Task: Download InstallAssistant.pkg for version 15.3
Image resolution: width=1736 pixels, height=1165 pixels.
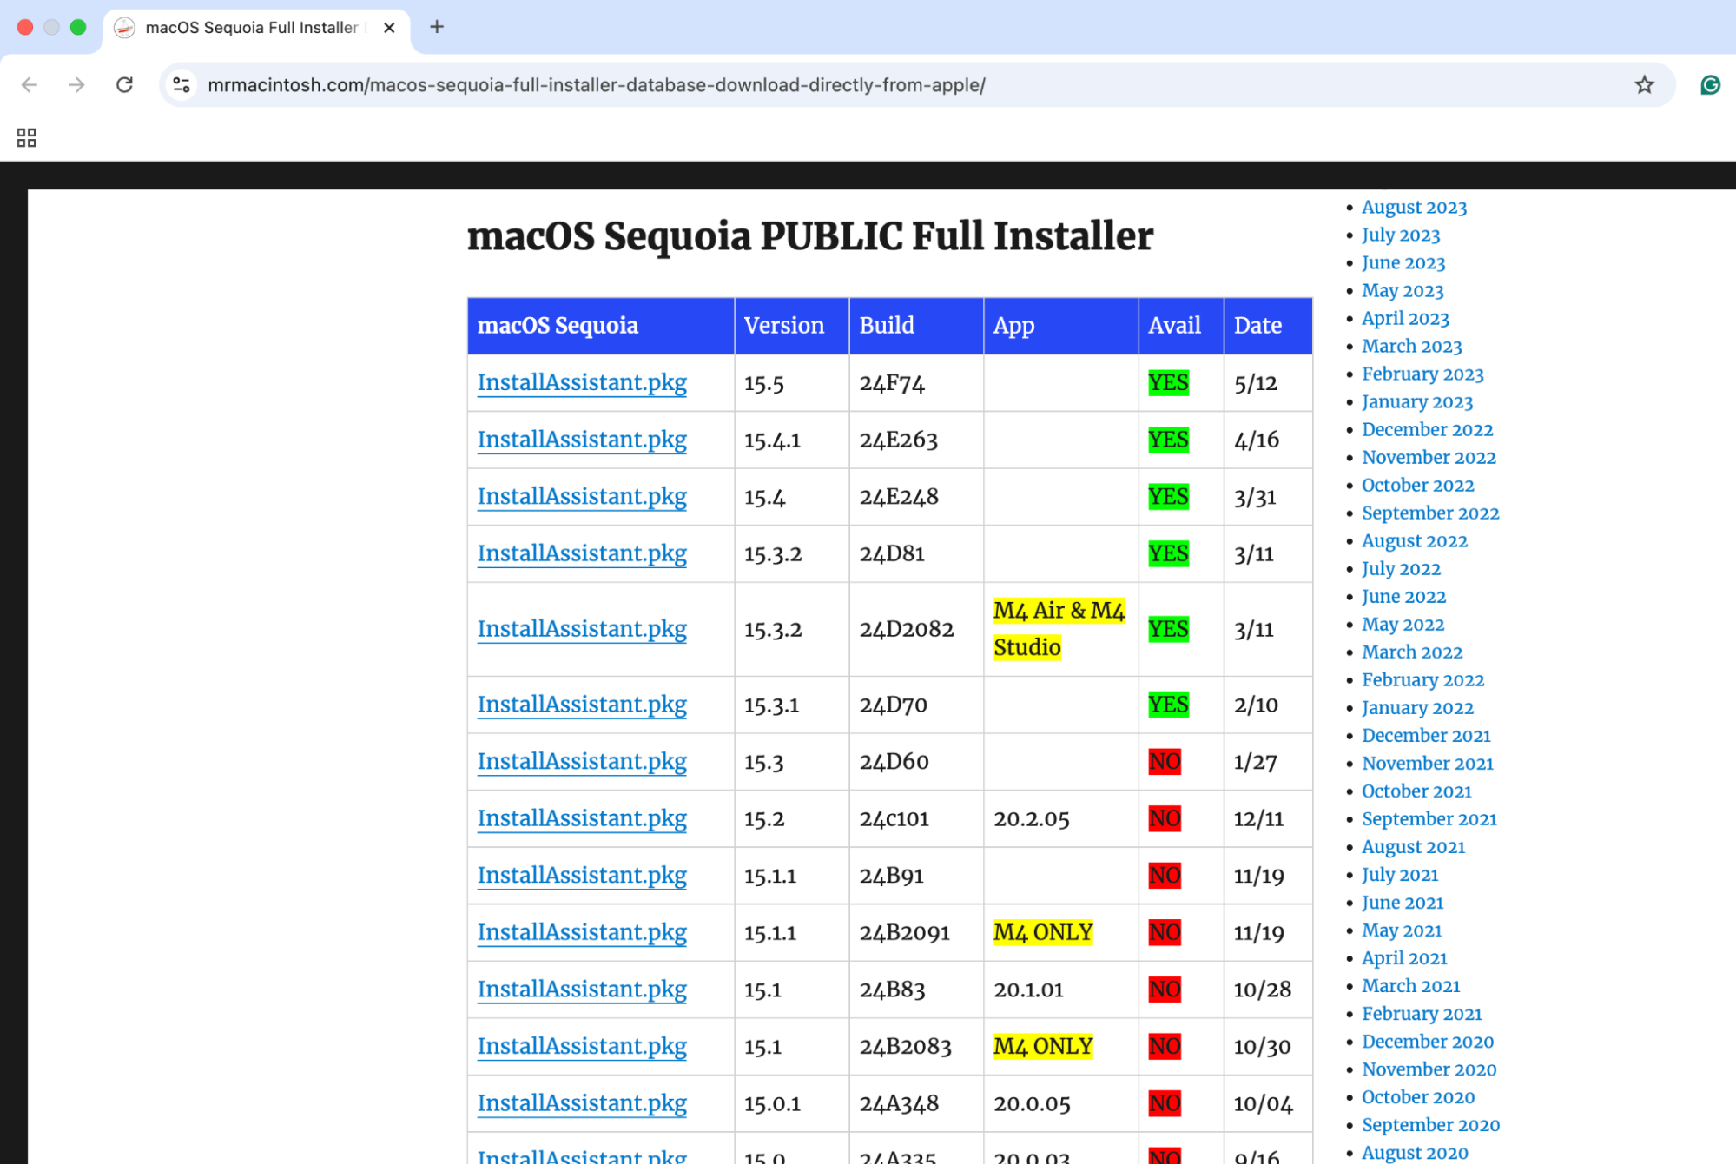Action: 581,761
